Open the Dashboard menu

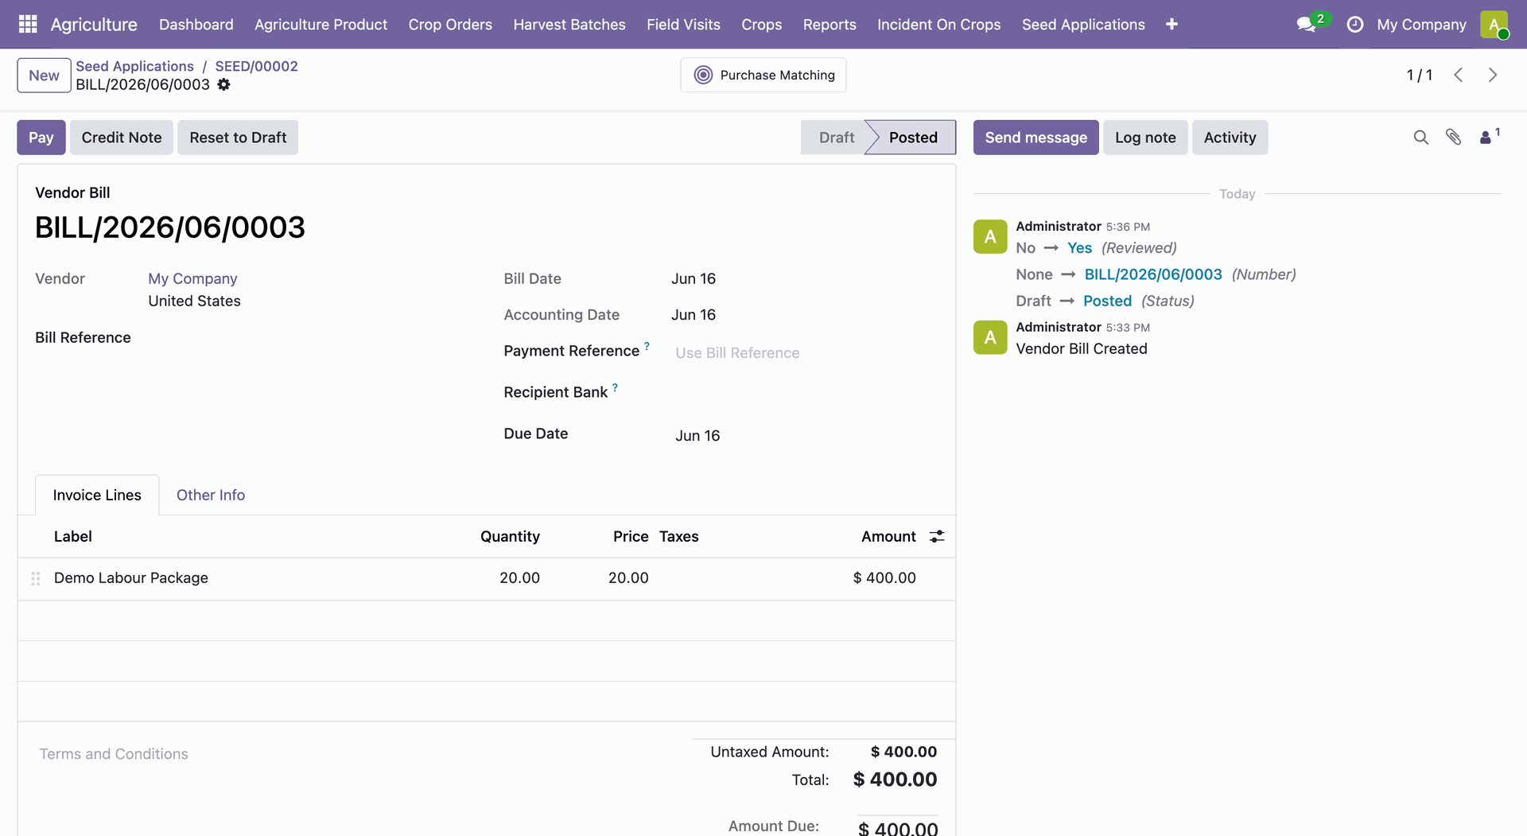point(196,25)
